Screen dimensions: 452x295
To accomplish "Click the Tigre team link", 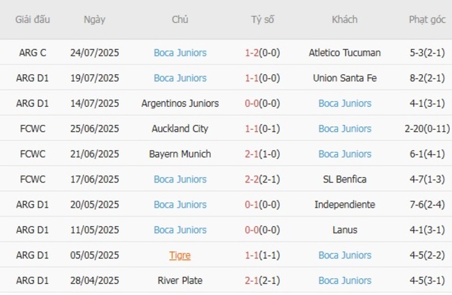I will coord(180,255).
